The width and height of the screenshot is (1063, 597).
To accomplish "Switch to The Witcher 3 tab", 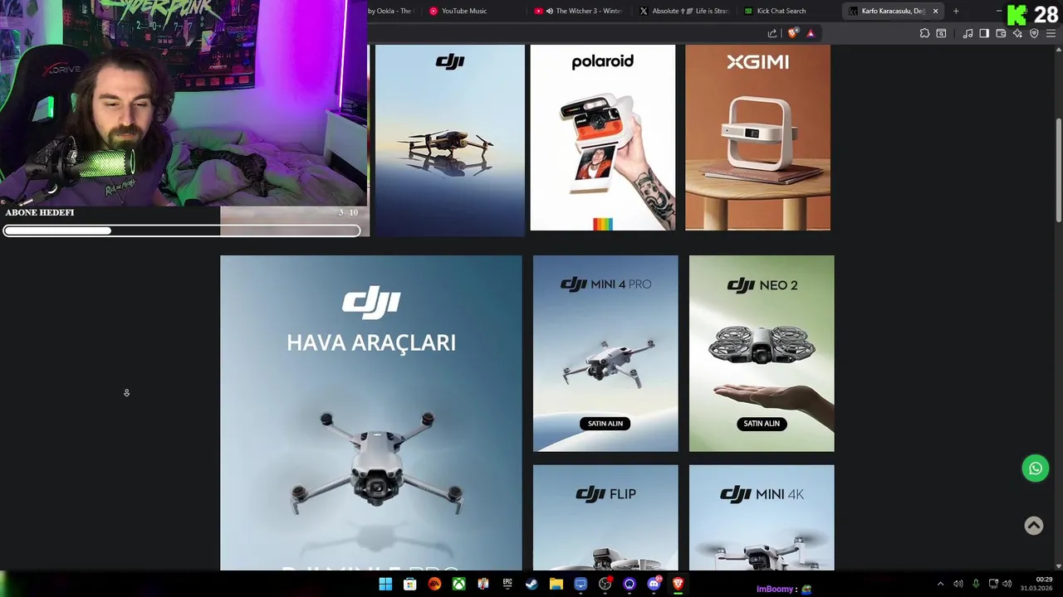I will tap(579, 11).
